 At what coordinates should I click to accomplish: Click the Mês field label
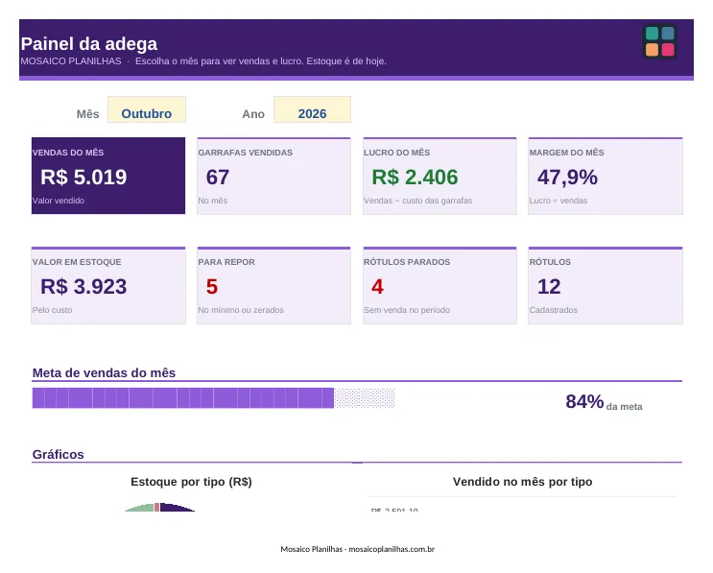[x=87, y=114]
